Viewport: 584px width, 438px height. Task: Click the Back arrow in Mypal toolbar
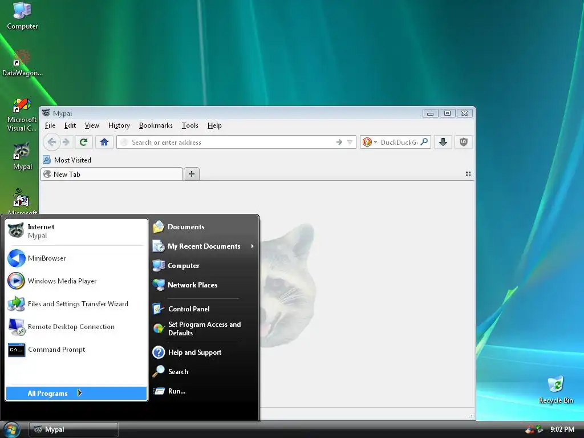52,142
